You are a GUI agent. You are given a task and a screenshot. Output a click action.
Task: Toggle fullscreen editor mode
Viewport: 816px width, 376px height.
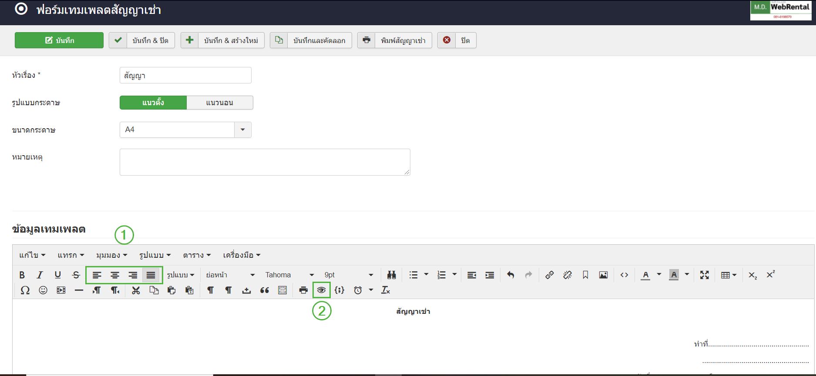pyautogui.click(x=705, y=275)
